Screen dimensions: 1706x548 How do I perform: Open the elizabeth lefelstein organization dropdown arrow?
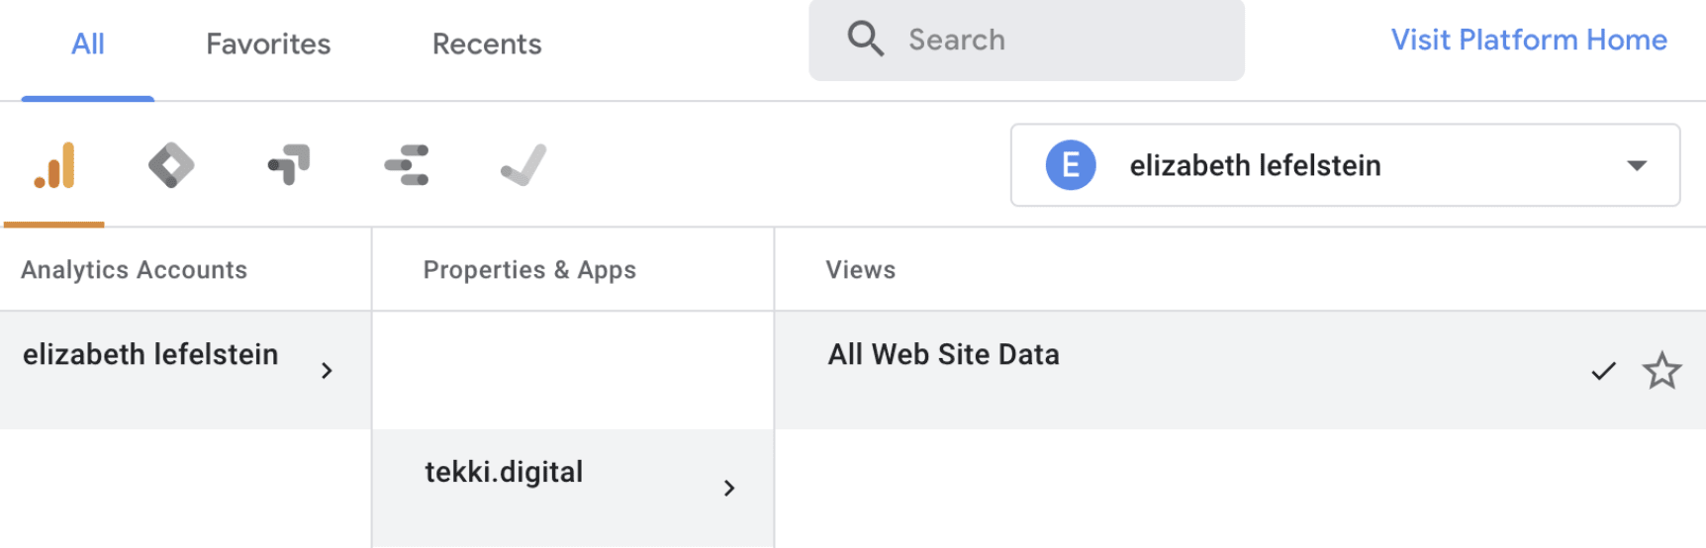(1637, 165)
